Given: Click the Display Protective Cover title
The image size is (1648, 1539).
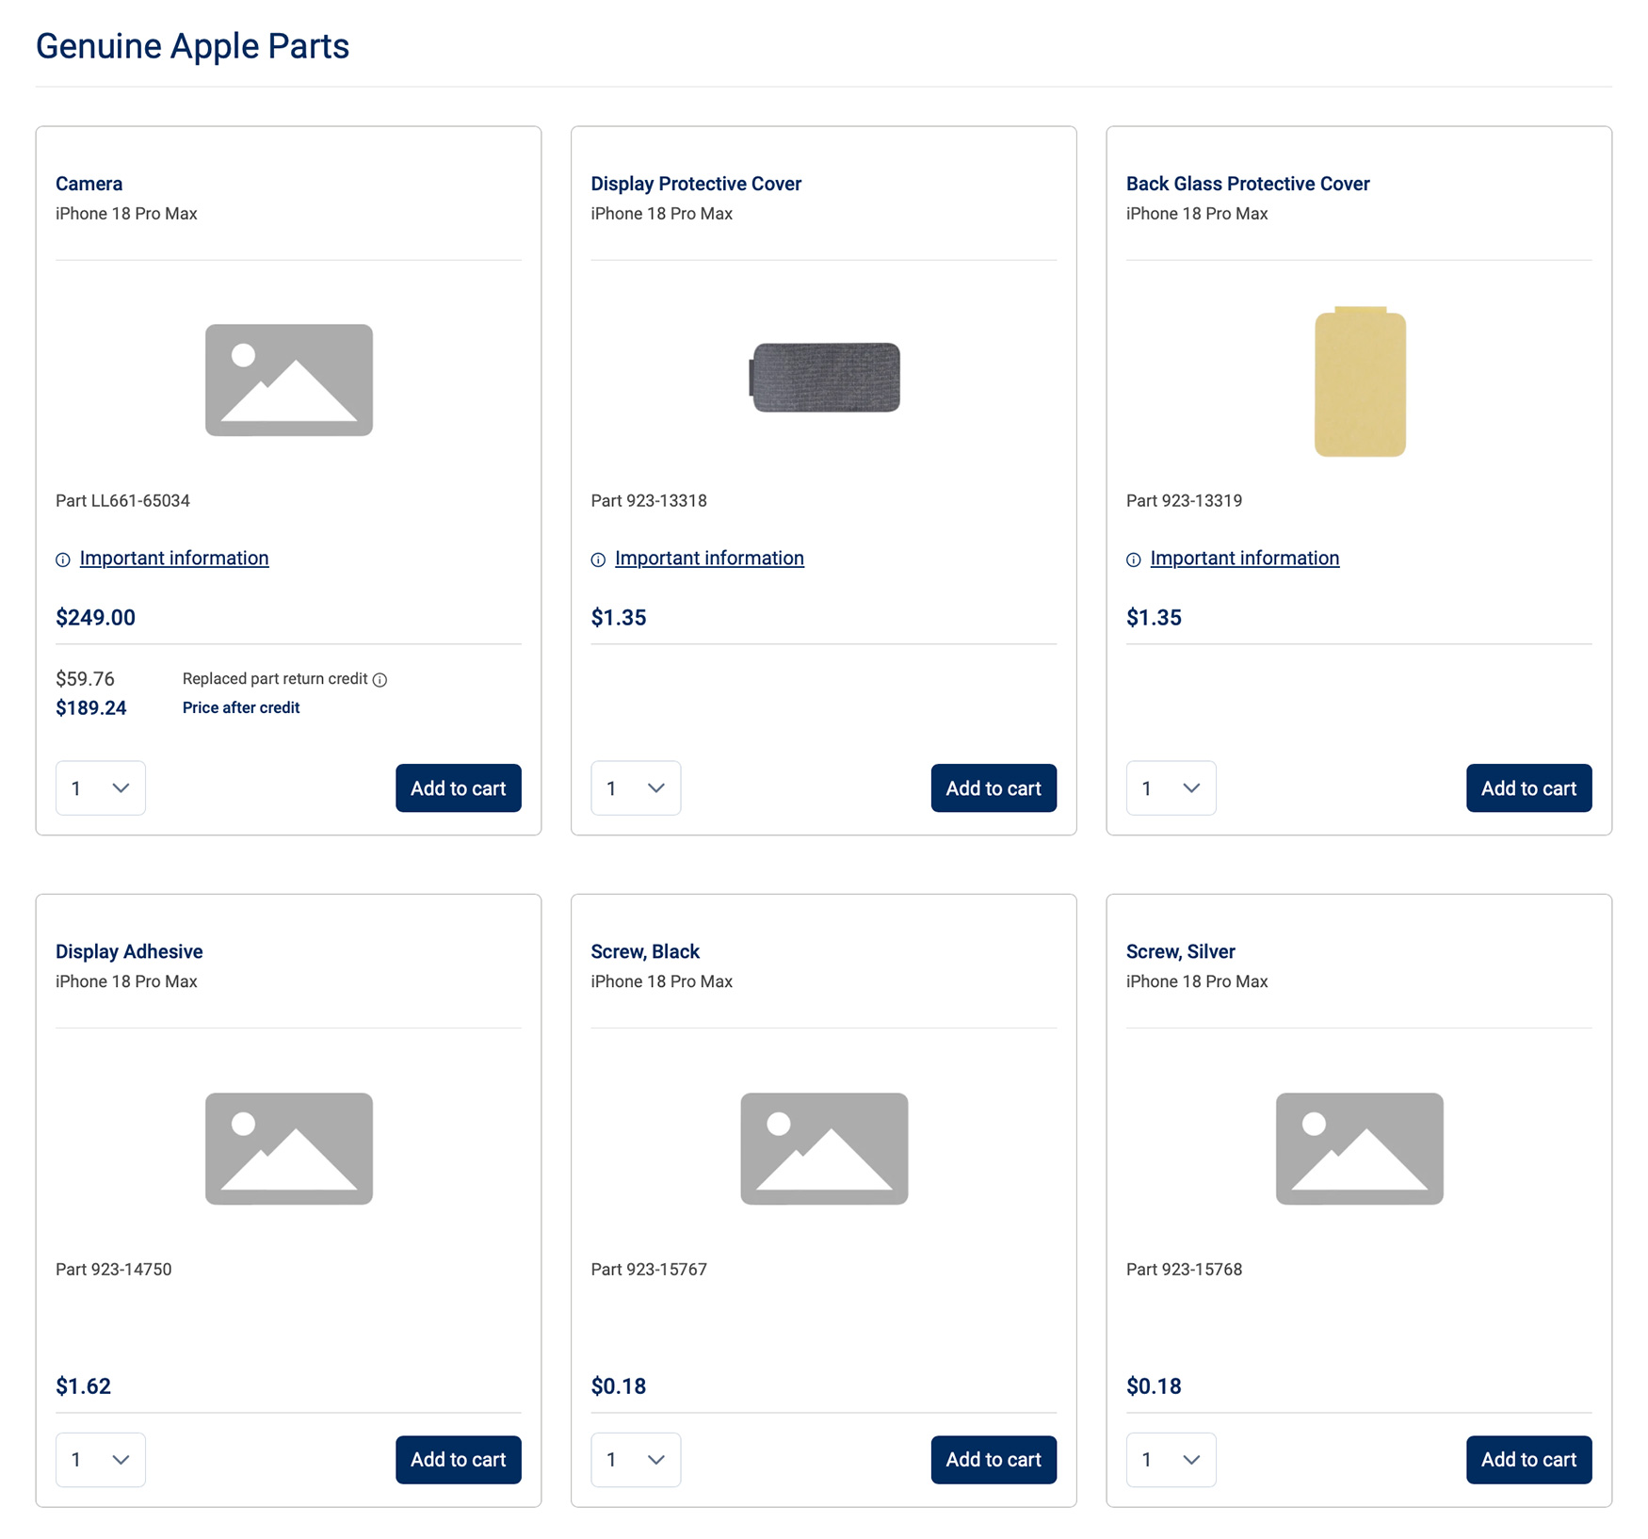Looking at the screenshot, I should click(696, 184).
